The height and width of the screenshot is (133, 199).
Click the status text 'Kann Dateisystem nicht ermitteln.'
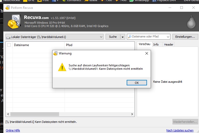[x=56, y=122]
